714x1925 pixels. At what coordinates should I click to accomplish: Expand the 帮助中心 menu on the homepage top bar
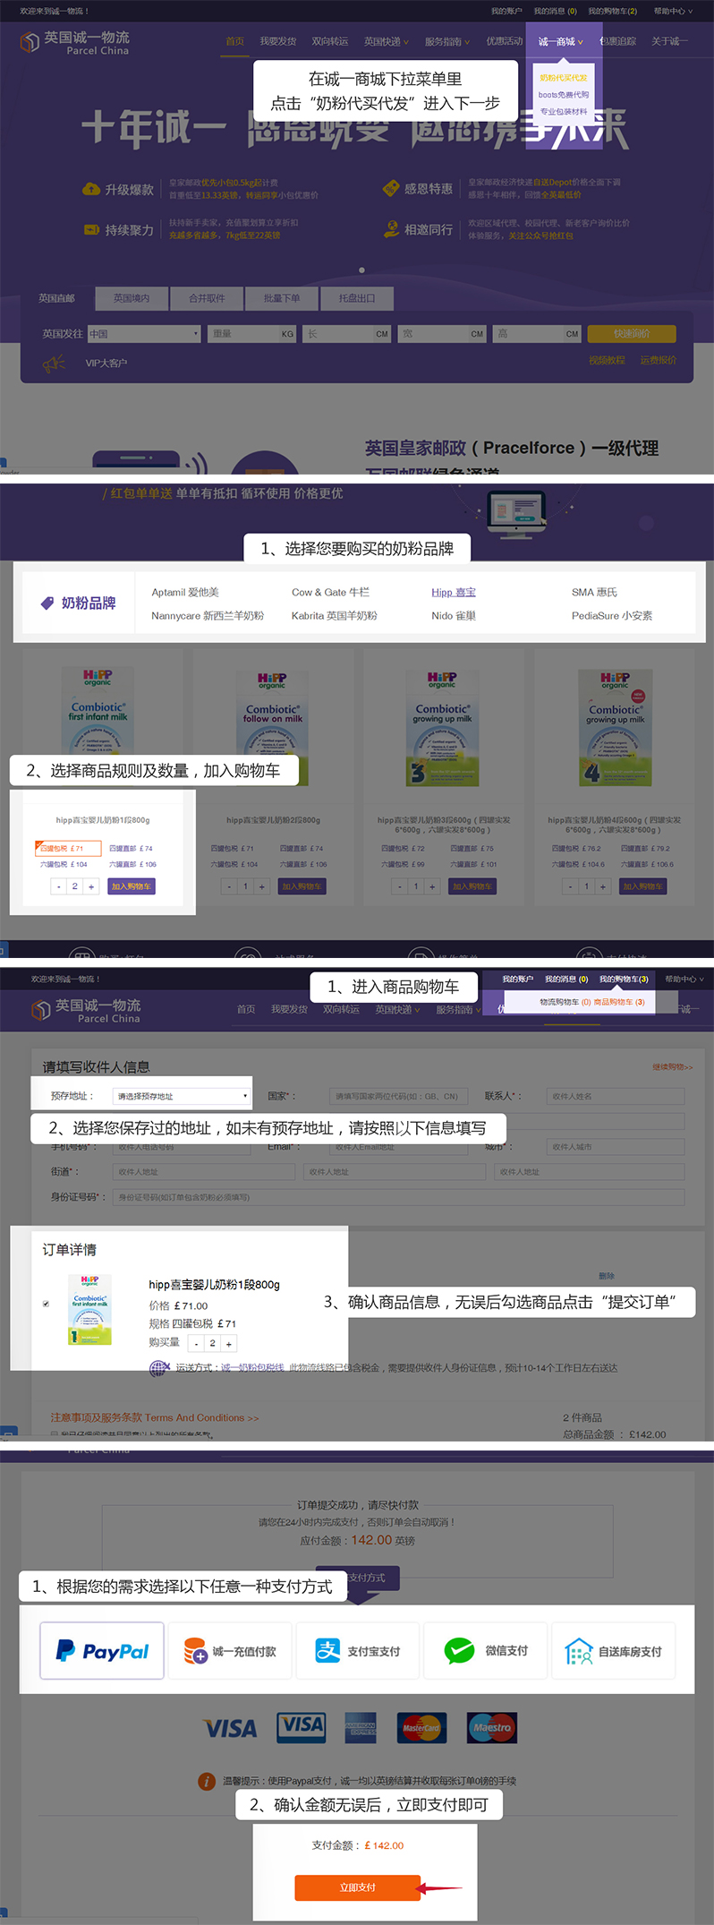[x=673, y=11]
